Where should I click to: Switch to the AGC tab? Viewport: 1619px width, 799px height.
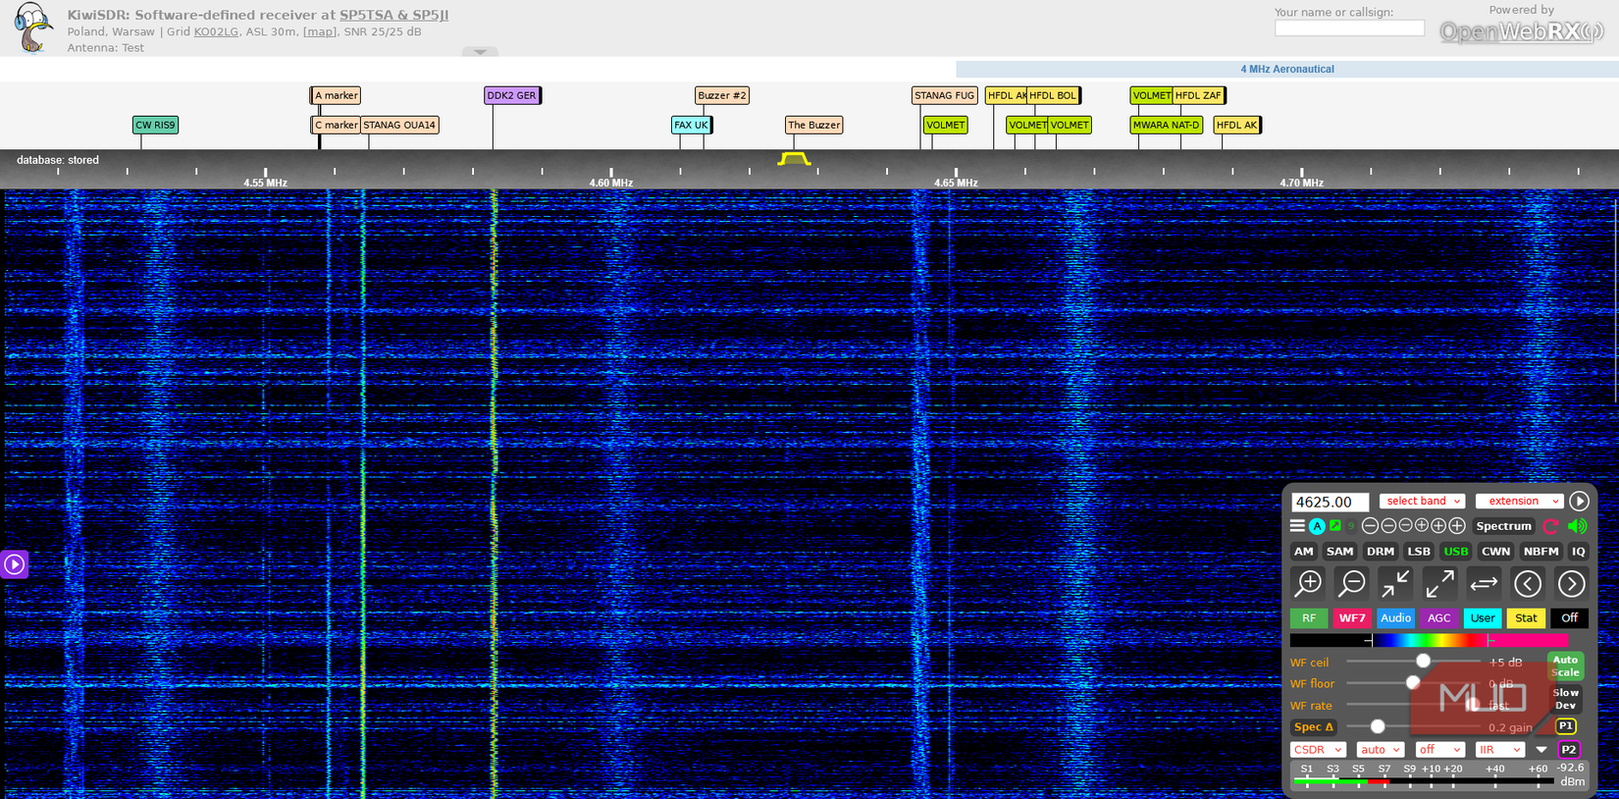(1438, 618)
